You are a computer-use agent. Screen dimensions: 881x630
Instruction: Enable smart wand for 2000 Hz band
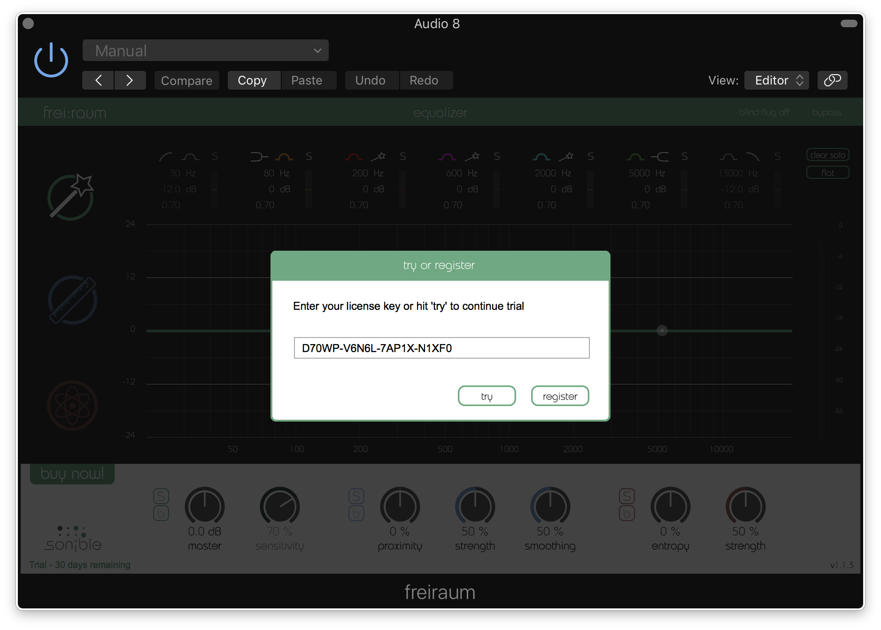point(566,156)
